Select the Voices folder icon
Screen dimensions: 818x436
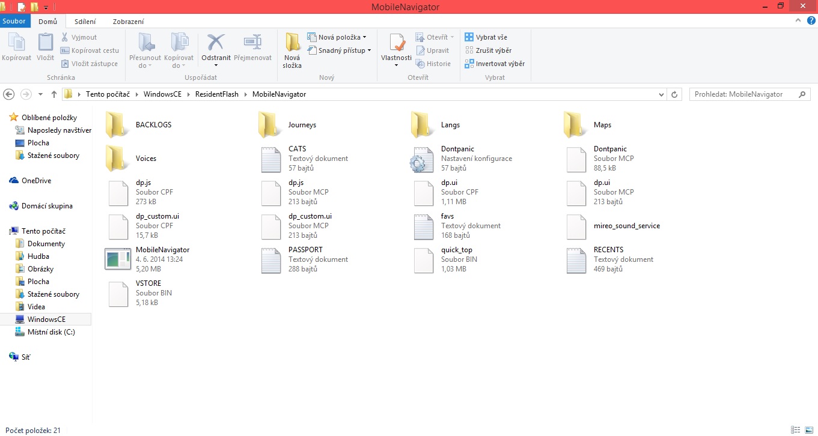pos(117,159)
